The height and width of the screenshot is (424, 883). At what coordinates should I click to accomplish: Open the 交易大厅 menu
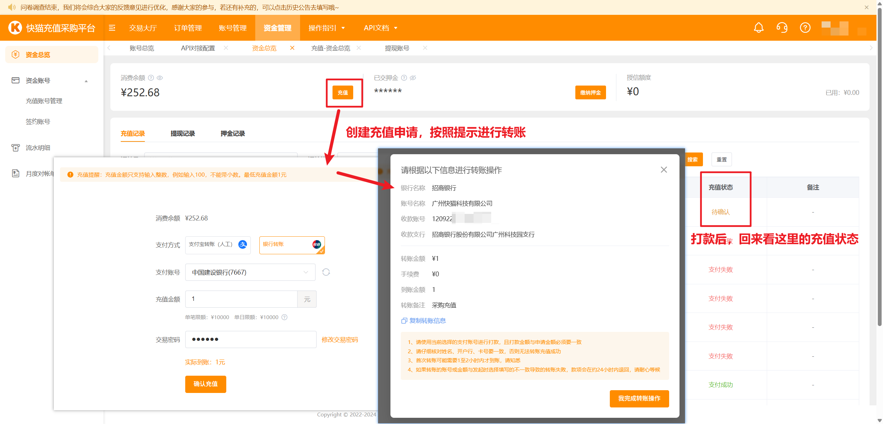tap(143, 28)
